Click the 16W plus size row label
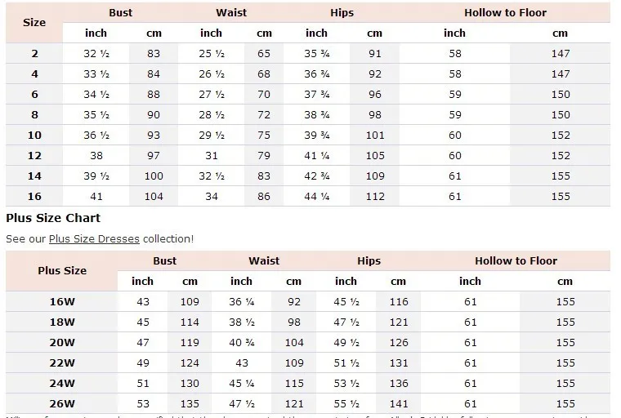The image size is (621, 418). pyautogui.click(x=62, y=301)
